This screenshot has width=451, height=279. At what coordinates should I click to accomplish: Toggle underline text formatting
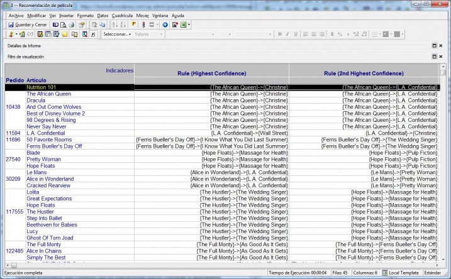(x=296, y=34)
